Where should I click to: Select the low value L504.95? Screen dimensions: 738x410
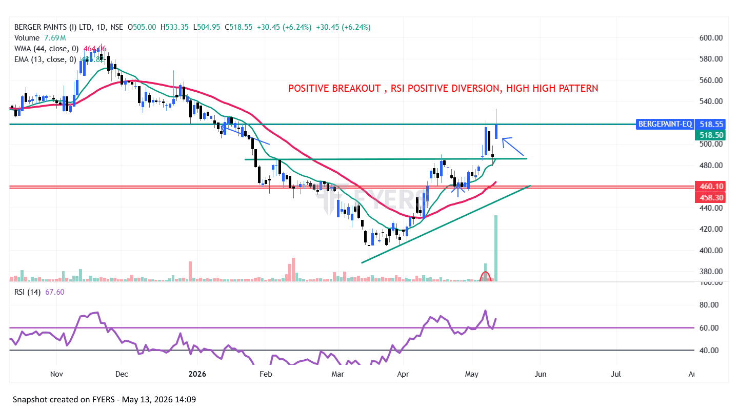[x=206, y=27]
